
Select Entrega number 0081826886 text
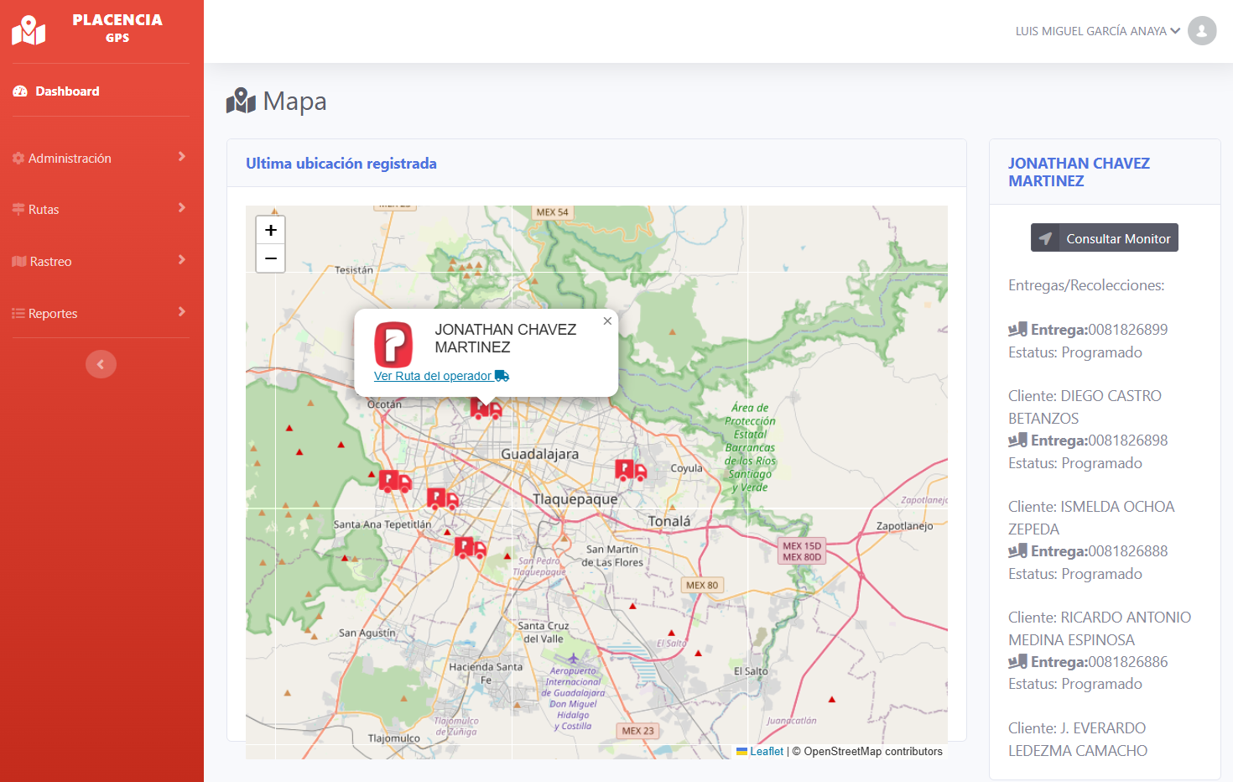tap(1127, 662)
